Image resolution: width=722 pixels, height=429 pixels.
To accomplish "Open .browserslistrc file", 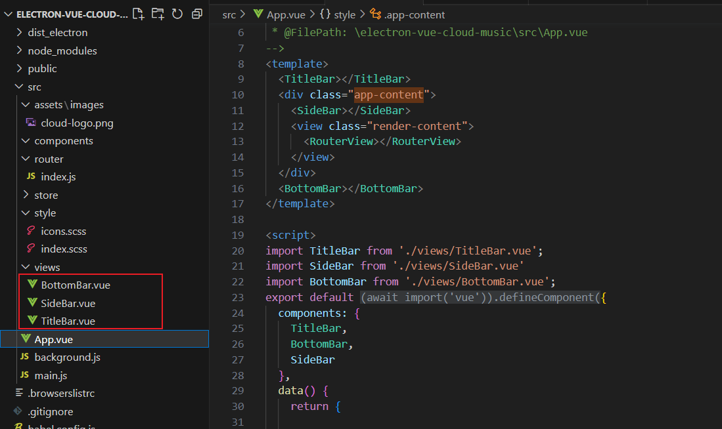I will [61, 393].
